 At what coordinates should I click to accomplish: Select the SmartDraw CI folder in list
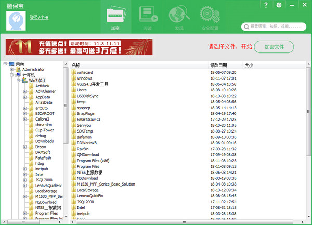tap(88, 119)
